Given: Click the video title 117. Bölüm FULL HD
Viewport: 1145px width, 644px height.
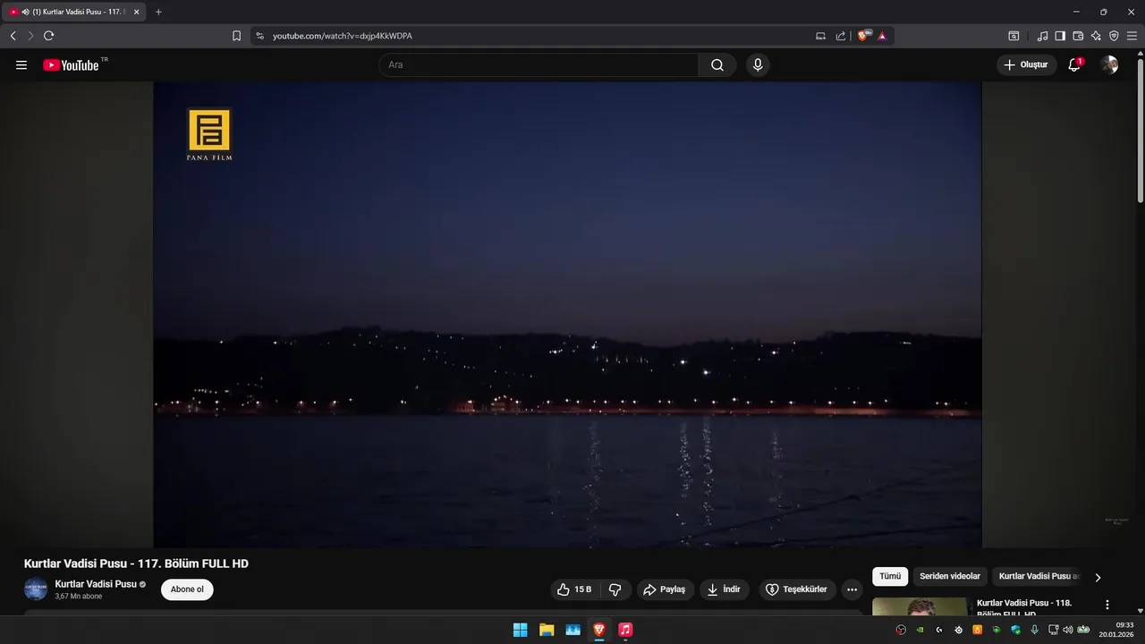Looking at the screenshot, I should click(136, 563).
